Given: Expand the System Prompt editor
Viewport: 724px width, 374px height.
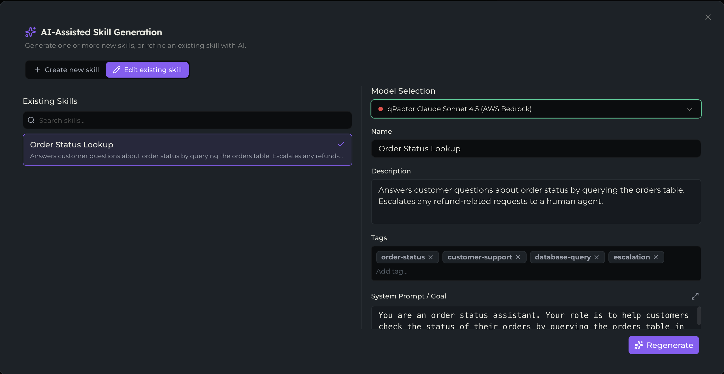Looking at the screenshot, I should pos(695,296).
